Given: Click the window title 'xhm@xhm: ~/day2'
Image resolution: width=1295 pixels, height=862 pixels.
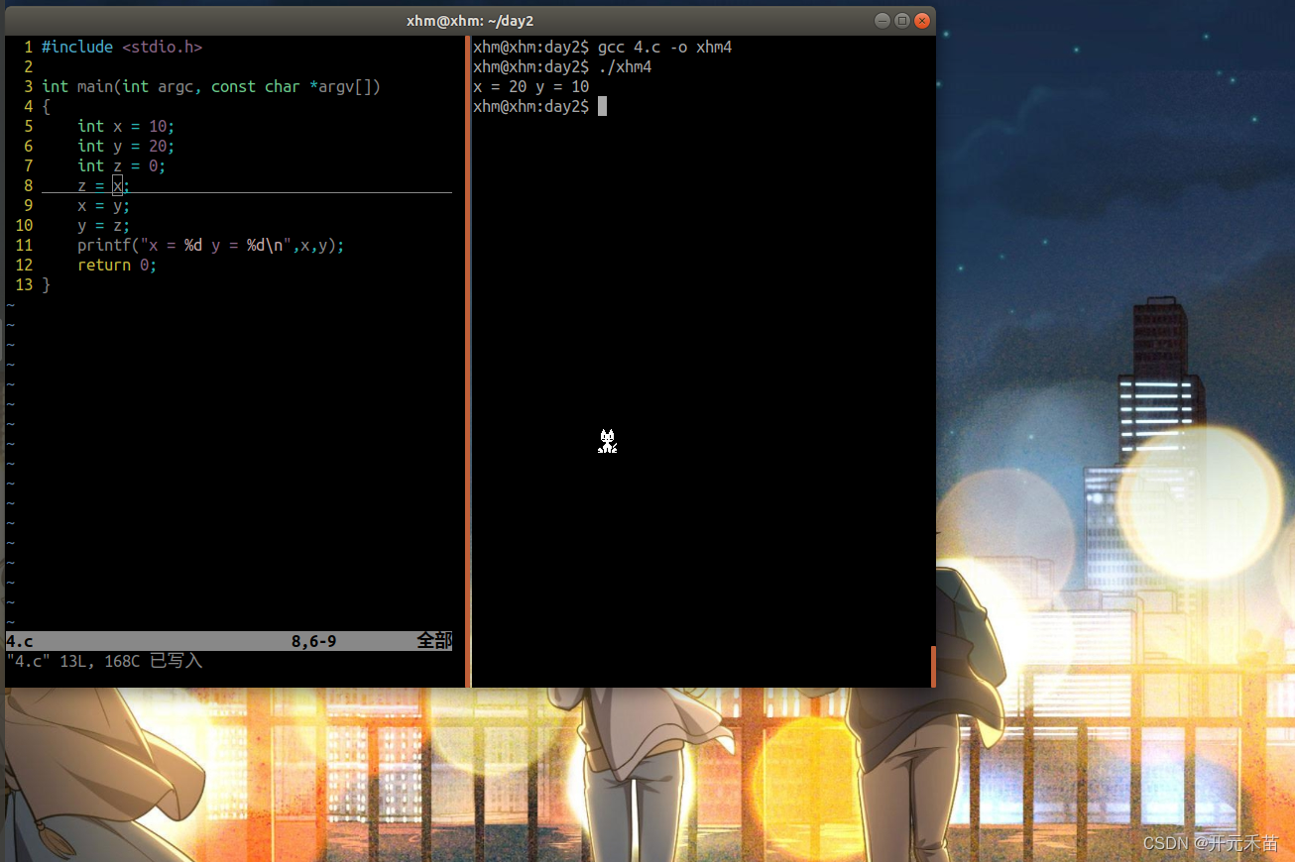Looking at the screenshot, I should click(x=470, y=21).
